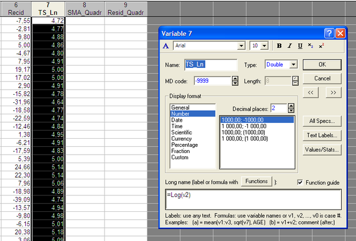Viewport: 356px width, 241px height.
Task: Toggle underline formatting button
Action: [x=300, y=46]
